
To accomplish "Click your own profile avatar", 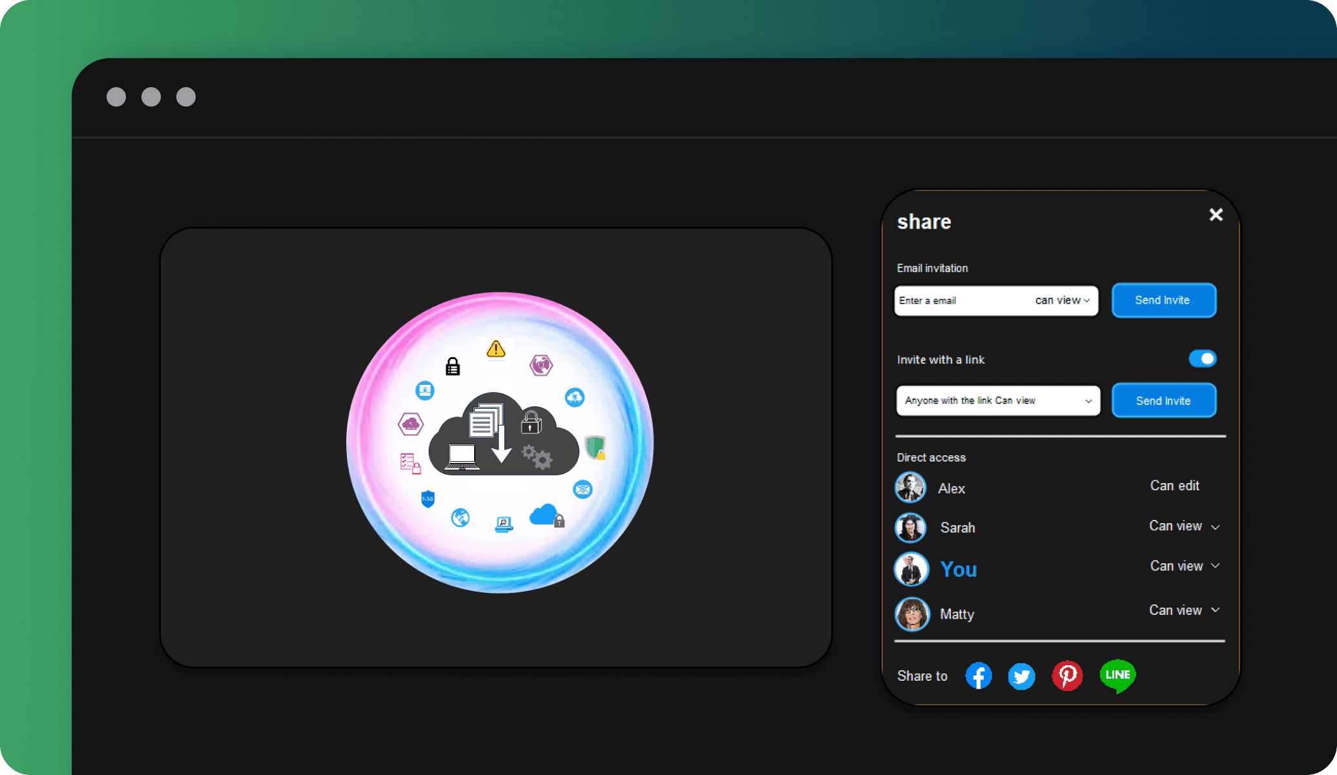I will click(x=911, y=568).
